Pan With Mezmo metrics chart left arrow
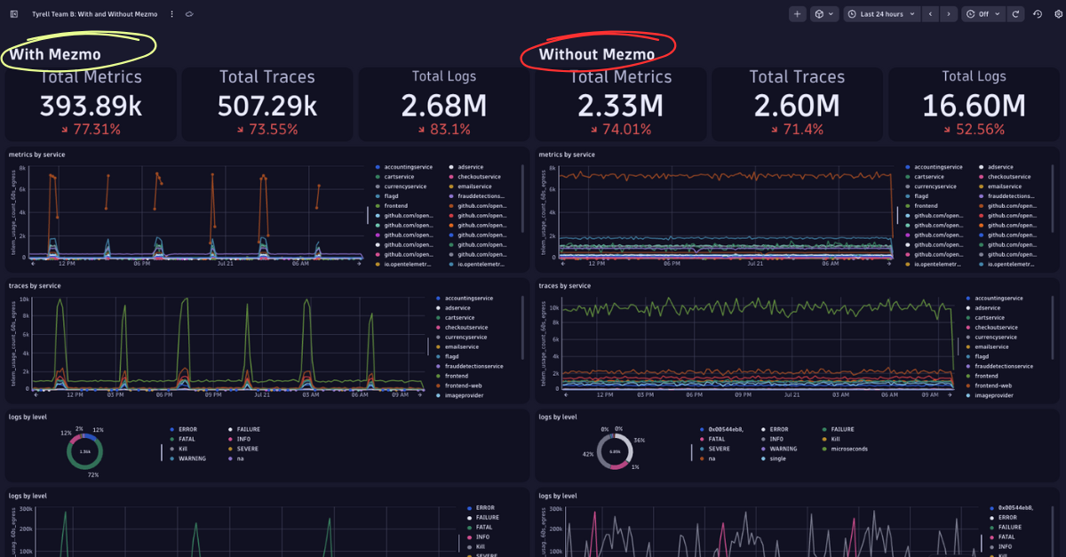1066x557 pixels. click(x=32, y=263)
